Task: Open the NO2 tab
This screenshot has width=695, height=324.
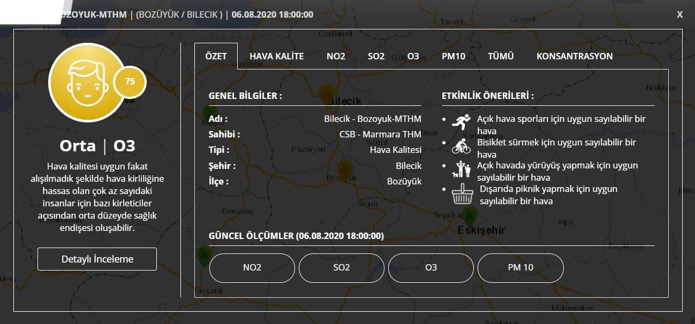Action: [x=336, y=56]
